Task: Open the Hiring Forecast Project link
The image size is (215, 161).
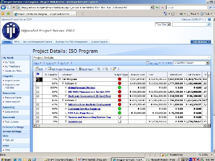Action: click(82, 88)
